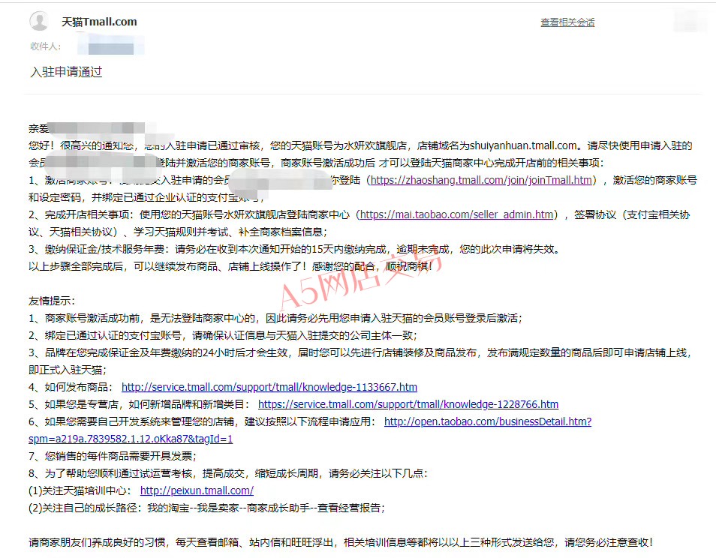
Task: Click the 关注天猫培训中心 label
Action: click(80, 491)
